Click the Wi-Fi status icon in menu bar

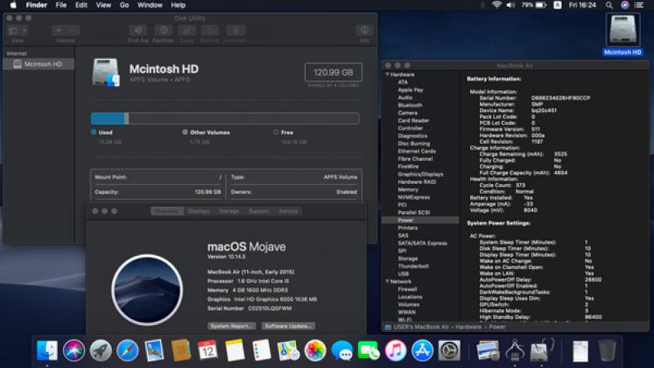496,5
